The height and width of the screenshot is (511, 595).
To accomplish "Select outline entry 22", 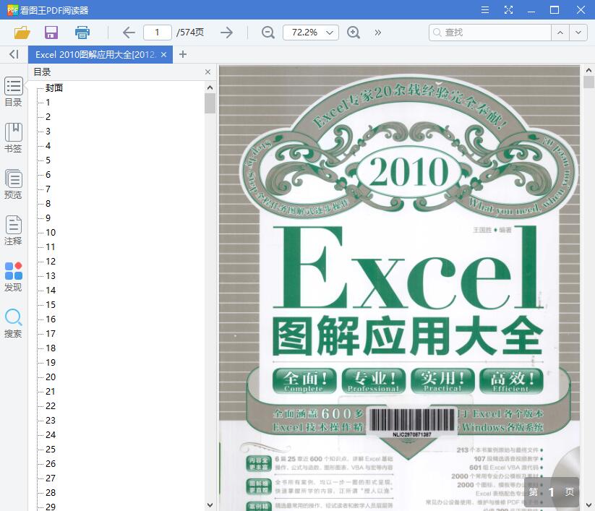I will point(51,406).
